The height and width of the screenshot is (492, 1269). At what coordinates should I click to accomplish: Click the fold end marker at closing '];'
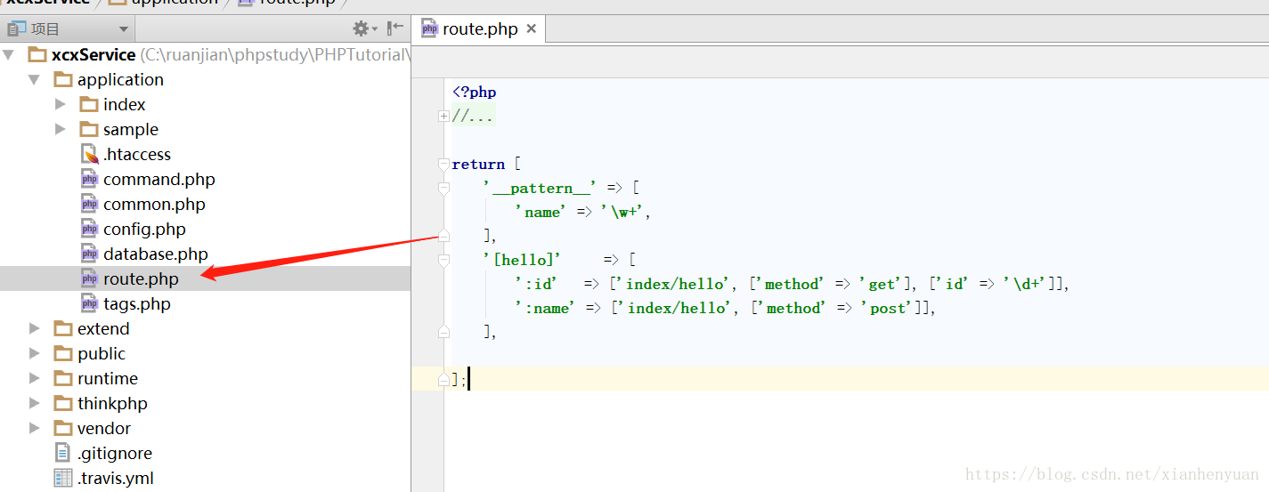[x=443, y=380]
